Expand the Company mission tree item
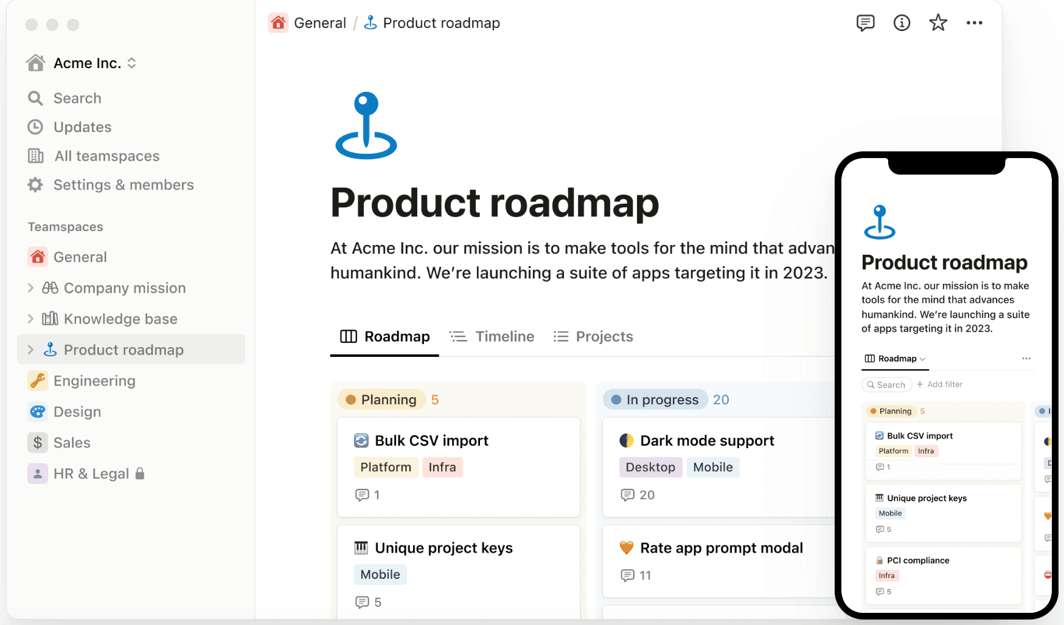 (x=30, y=288)
